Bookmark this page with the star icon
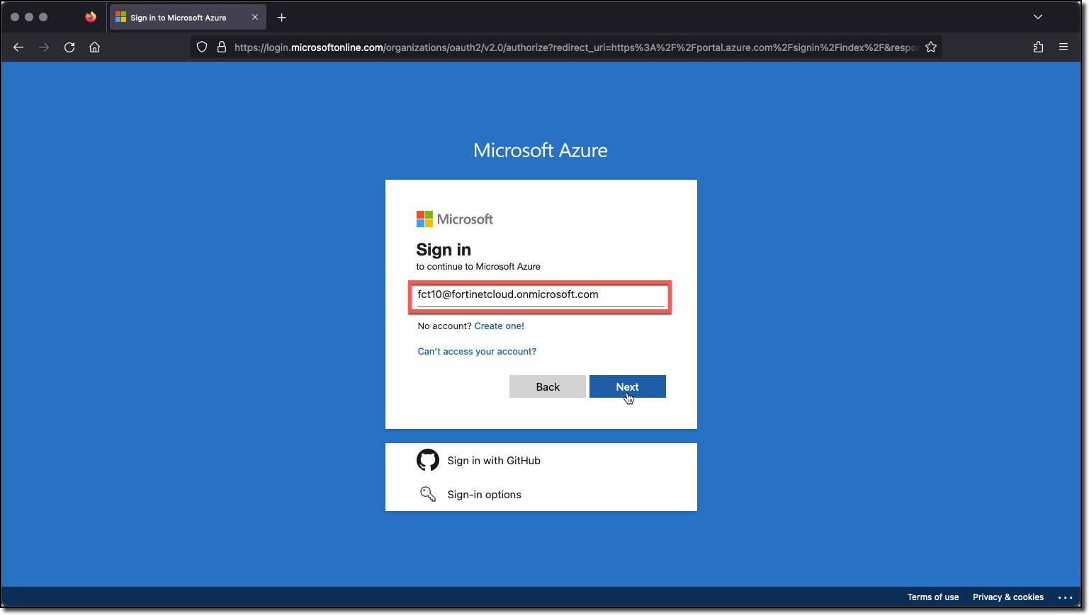Viewport: 1089px width, 615px height. click(931, 47)
